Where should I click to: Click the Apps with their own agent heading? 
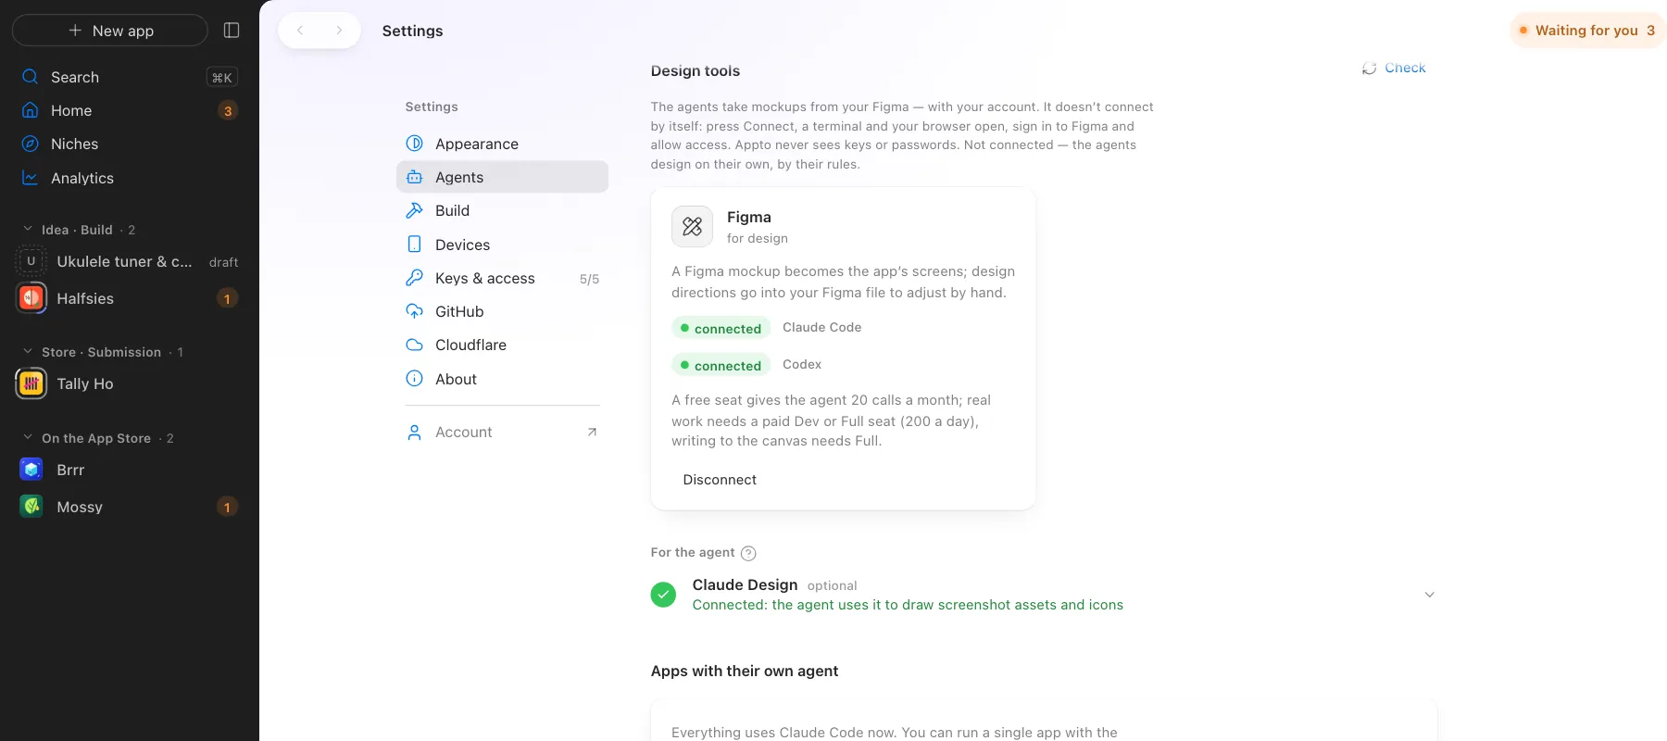tap(745, 671)
